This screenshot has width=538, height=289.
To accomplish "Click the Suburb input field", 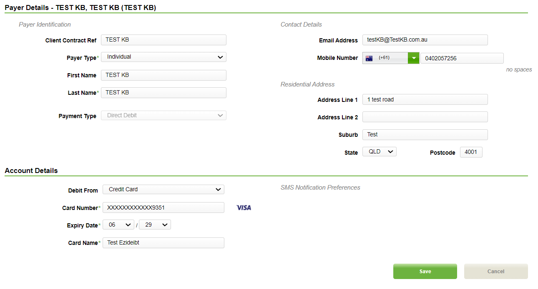I will coord(425,134).
